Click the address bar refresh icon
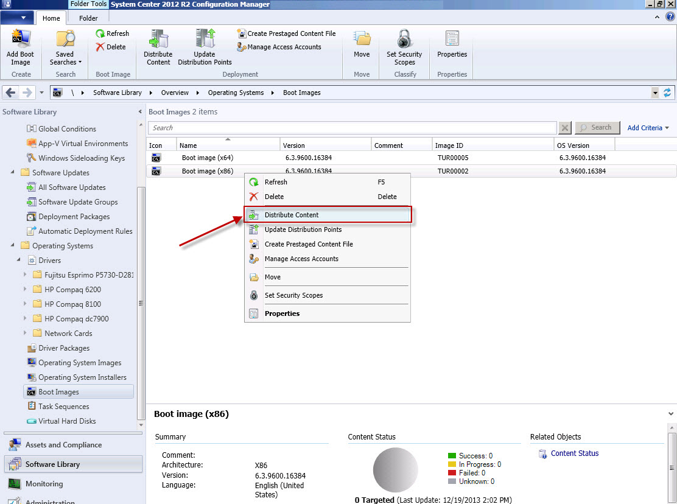 pos(667,93)
